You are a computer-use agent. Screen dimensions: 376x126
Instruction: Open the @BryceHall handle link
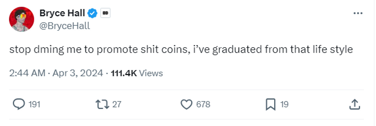pyautogui.click(x=65, y=26)
